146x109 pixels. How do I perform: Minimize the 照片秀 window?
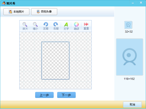coord(133,3)
